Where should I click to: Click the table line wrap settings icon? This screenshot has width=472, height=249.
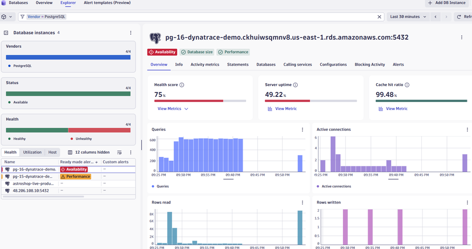119,152
